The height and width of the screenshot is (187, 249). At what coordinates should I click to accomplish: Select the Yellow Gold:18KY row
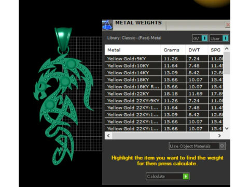click(164, 79)
